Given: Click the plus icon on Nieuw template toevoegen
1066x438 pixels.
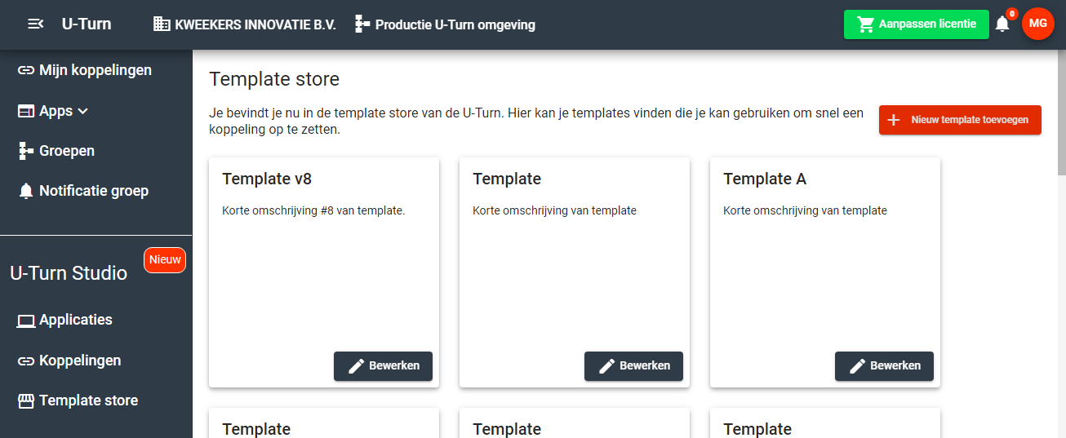Looking at the screenshot, I should click(894, 120).
